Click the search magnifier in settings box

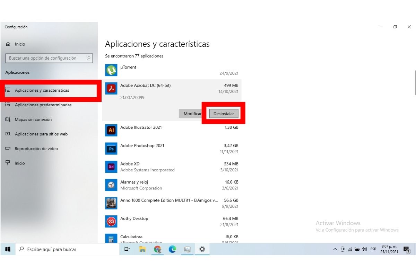[x=88, y=58]
